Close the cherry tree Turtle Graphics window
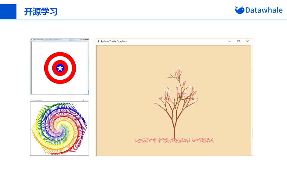Viewport: 287px width, 179px height. [248, 41]
